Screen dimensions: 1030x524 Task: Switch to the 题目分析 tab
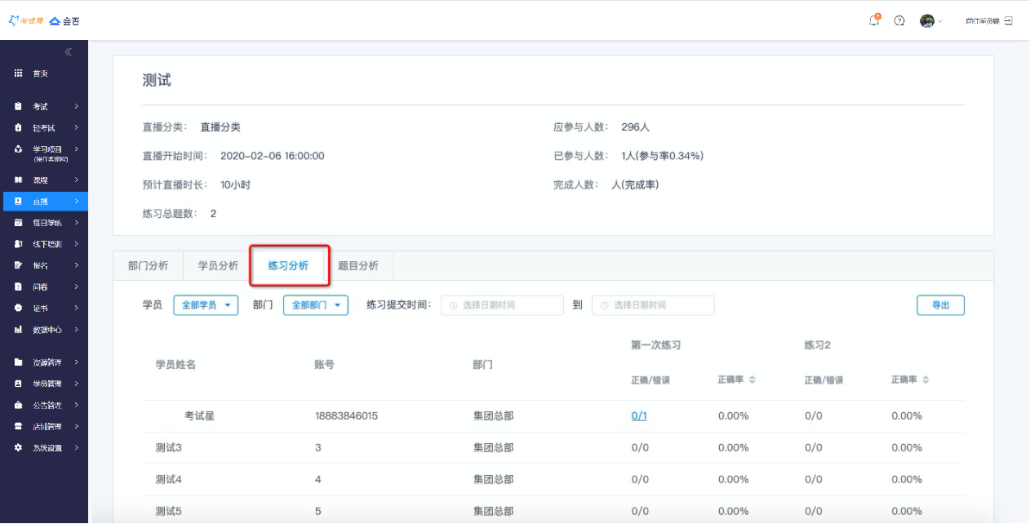(x=358, y=266)
